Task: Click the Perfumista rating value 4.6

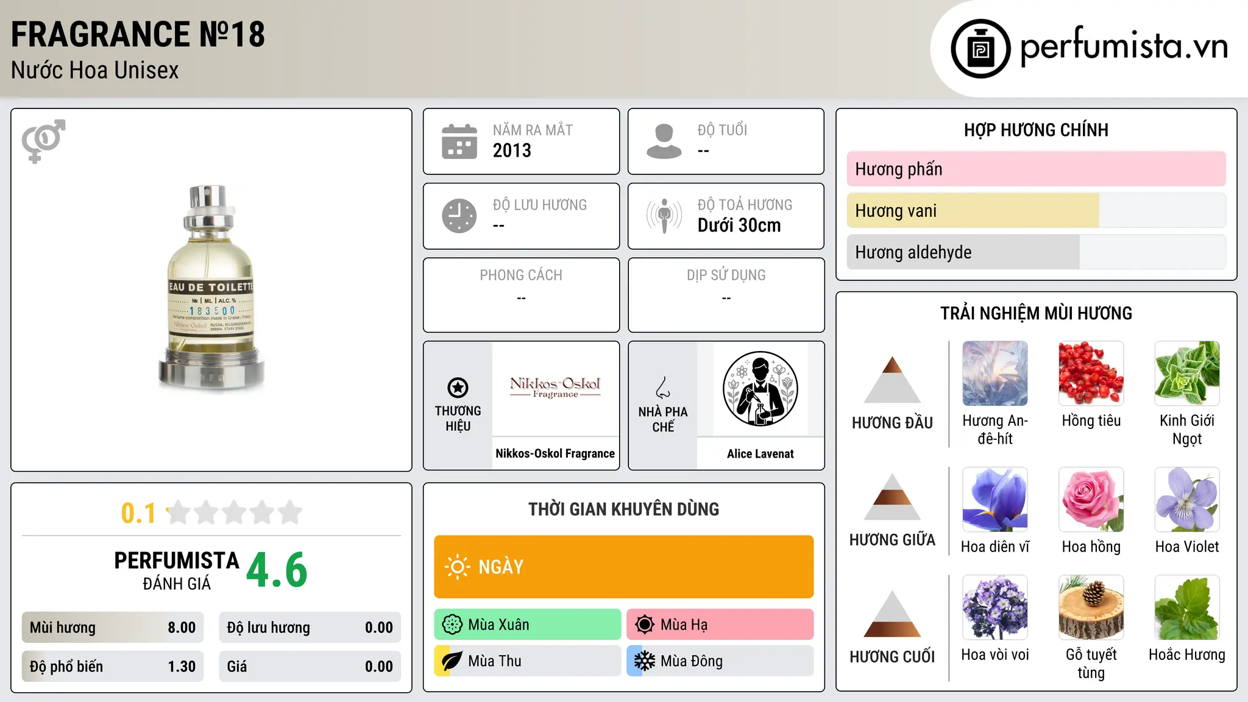Action: click(x=277, y=570)
